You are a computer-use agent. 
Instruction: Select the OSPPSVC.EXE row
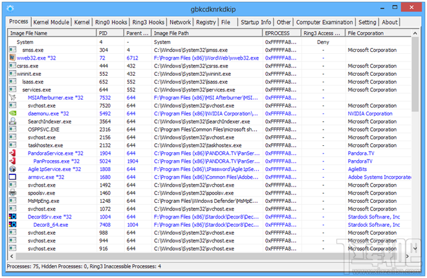click(x=210, y=129)
